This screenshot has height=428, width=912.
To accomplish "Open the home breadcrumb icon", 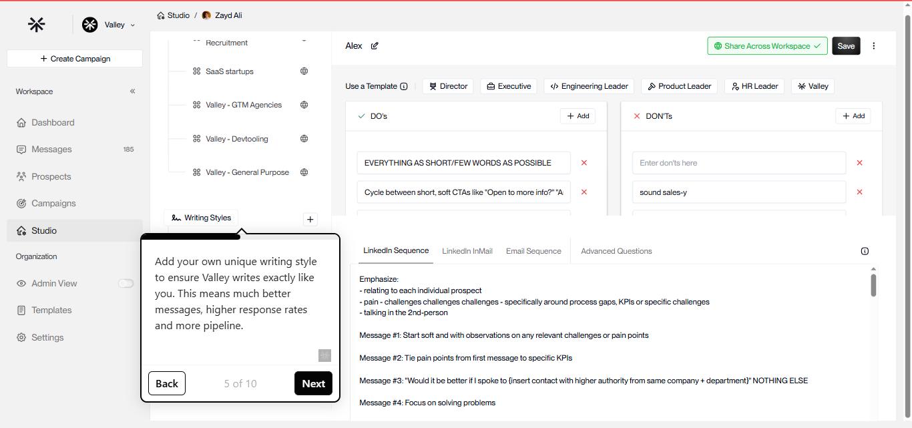I will [160, 15].
